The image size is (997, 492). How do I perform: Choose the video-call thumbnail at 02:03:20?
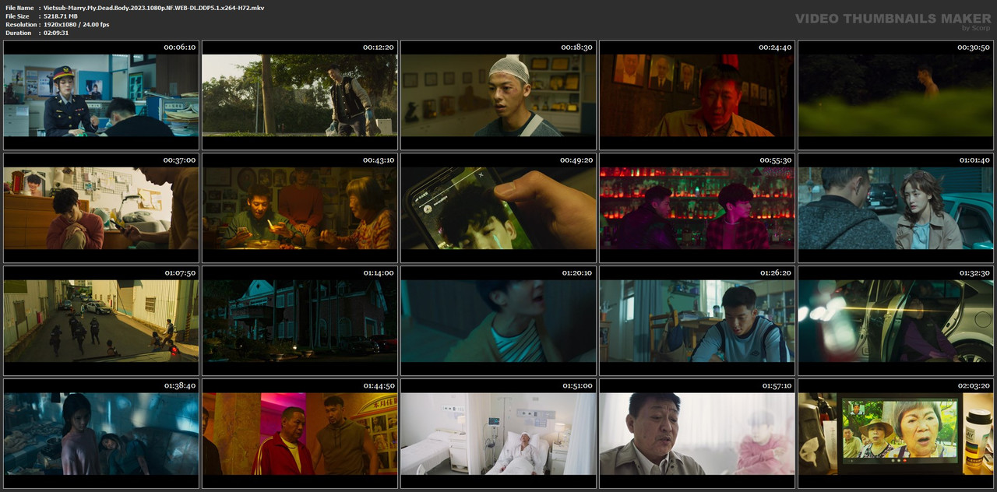tap(896, 434)
